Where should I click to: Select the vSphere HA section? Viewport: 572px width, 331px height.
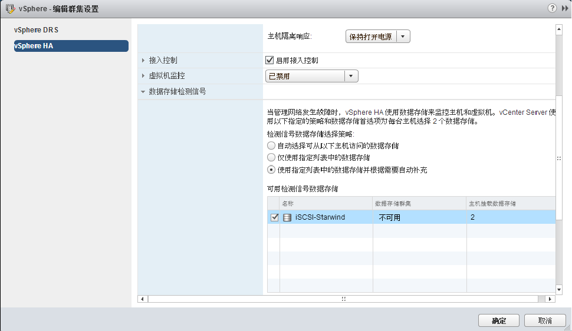(x=71, y=46)
